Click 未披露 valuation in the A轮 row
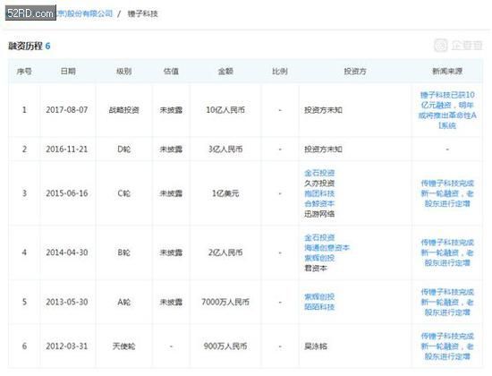 [x=171, y=303]
